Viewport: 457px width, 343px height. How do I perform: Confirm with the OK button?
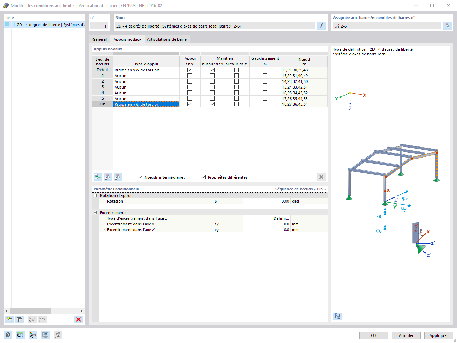pyautogui.click(x=373, y=335)
